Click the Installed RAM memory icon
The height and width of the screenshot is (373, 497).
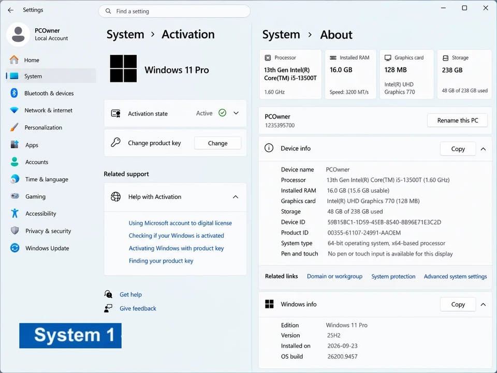333,58
